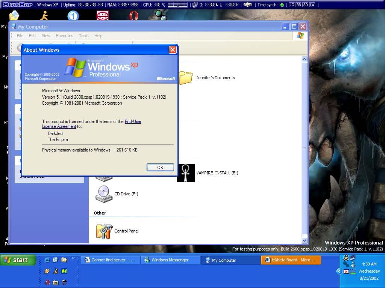Click the My Computer vertical scrollbar thumb
The width and height of the screenshot is (385, 288).
point(304,149)
